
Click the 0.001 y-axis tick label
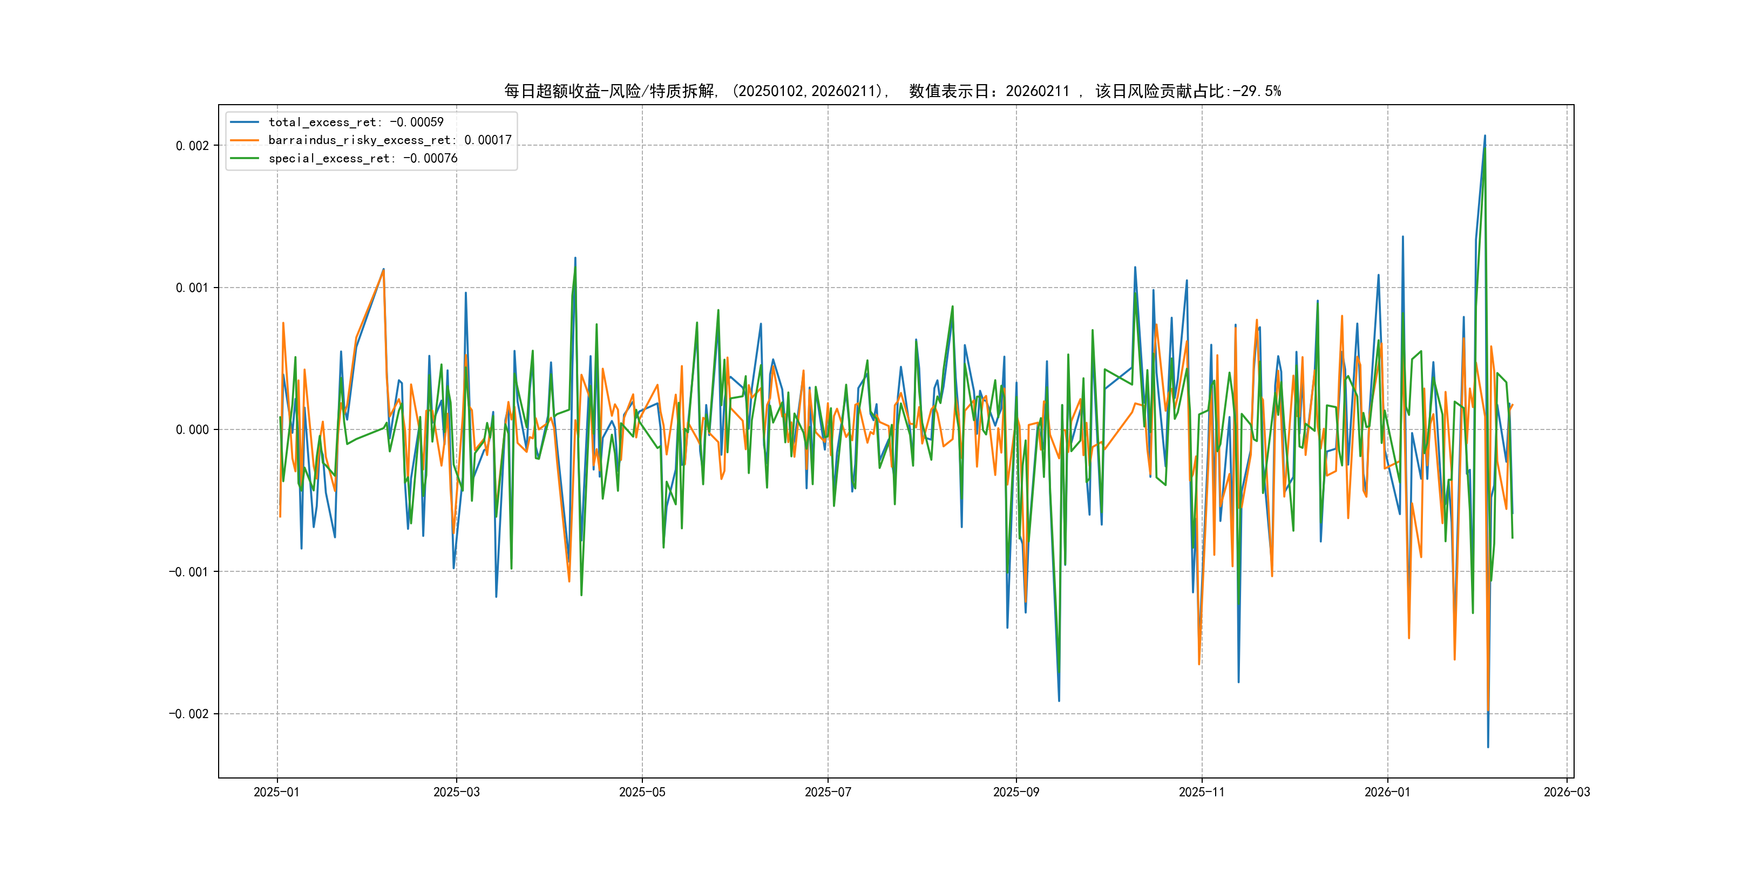click(x=192, y=288)
